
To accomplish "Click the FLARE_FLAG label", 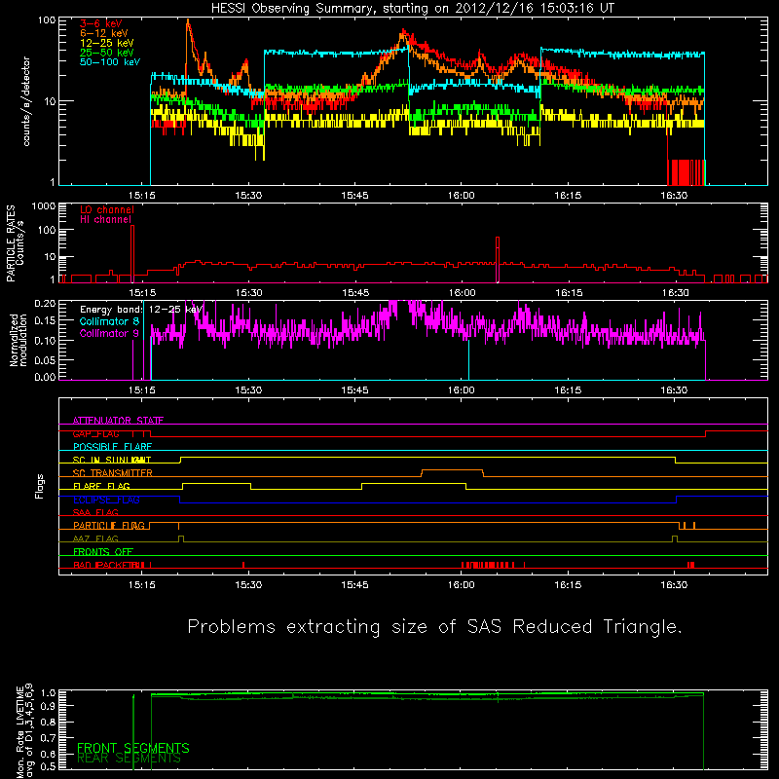I will (x=101, y=486).
